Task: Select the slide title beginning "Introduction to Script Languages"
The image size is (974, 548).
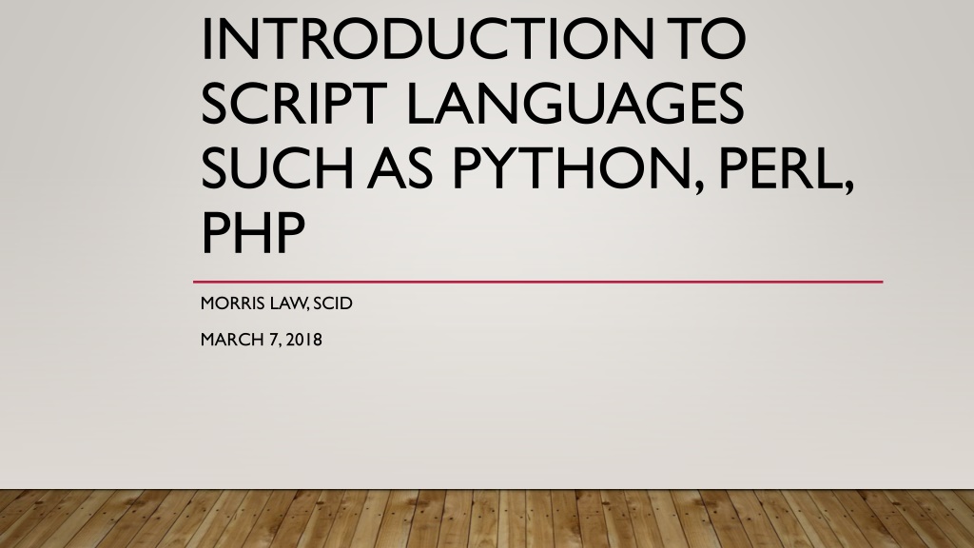Action: (527, 135)
